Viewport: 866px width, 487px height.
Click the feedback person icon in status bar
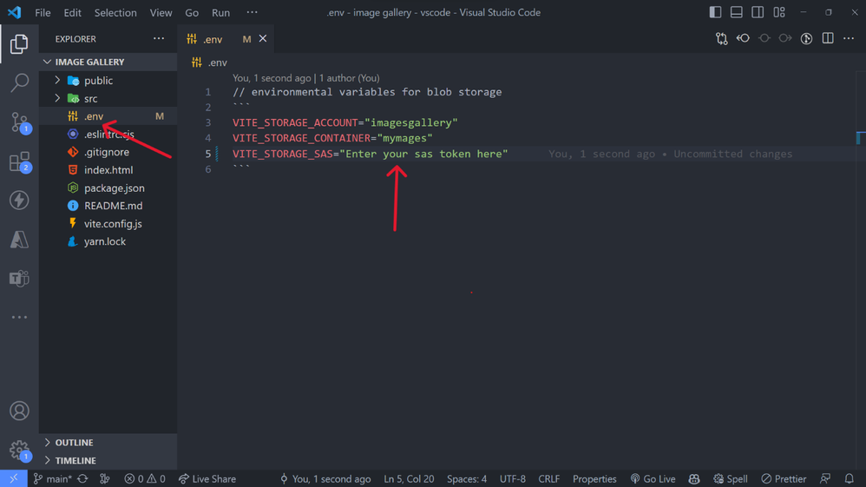pos(825,478)
